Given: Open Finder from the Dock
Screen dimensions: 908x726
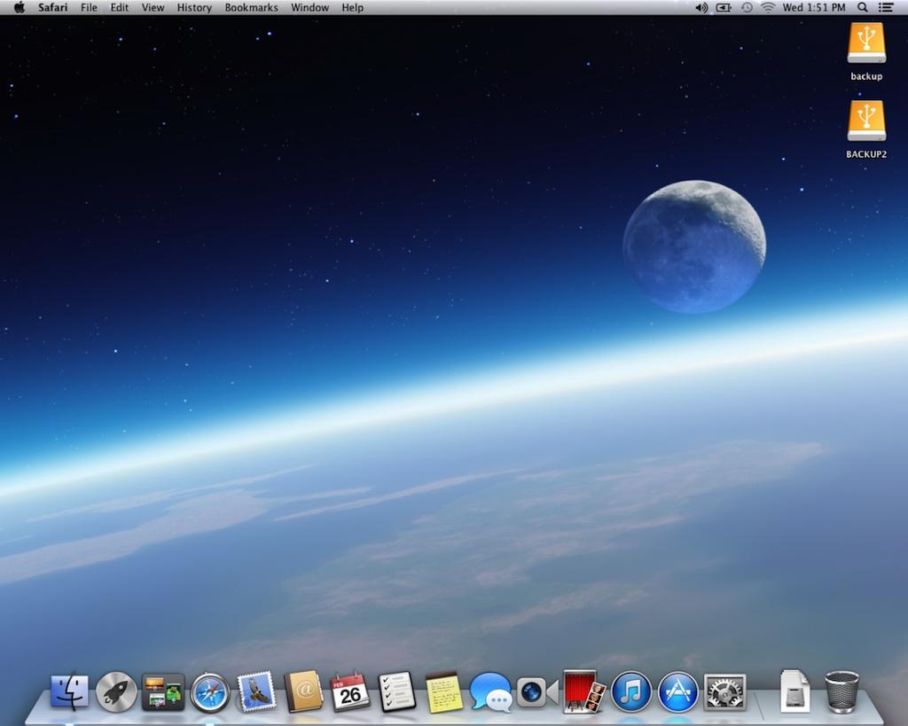Looking at the screenshot, I should pos(69,691).
